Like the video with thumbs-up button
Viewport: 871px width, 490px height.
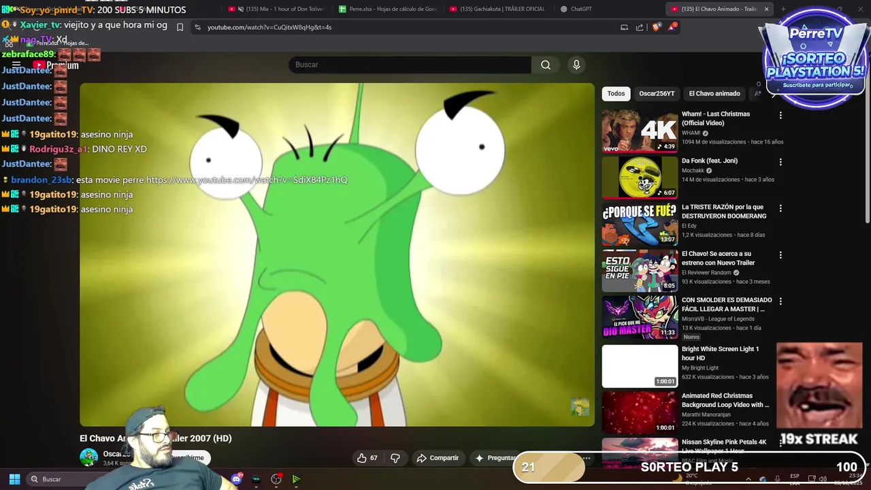[x=367, y=458]
